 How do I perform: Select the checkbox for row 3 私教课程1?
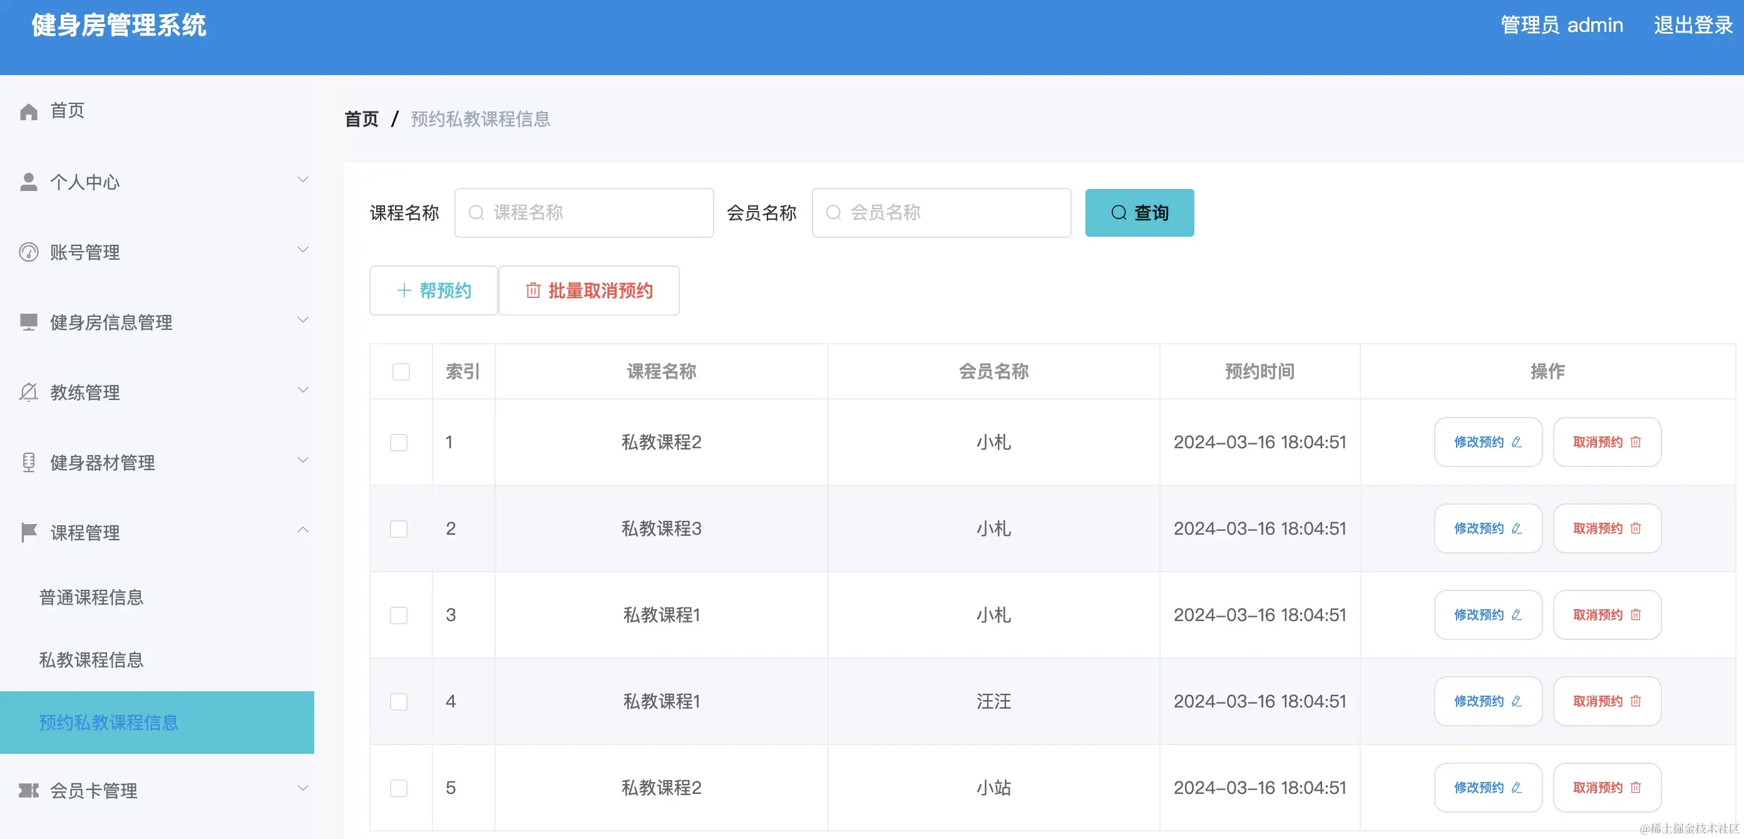click(x=399, y=615)
